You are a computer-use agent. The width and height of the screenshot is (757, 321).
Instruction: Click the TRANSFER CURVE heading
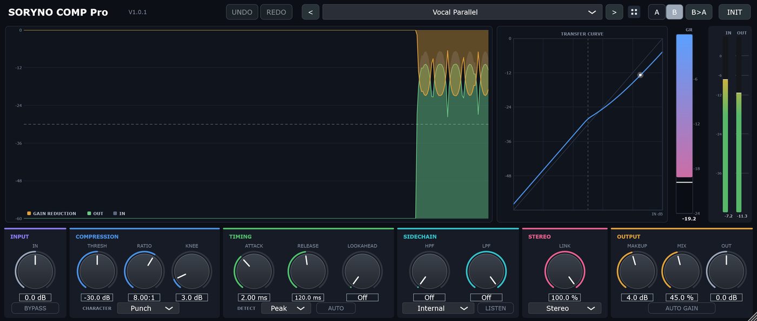pyautogui.click(x=582, y=34)
